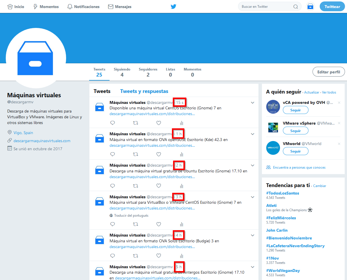Open the Momentos 0 profile tab
The height and width of the screenshot is (280, 347).
click(x=192, y=73)
